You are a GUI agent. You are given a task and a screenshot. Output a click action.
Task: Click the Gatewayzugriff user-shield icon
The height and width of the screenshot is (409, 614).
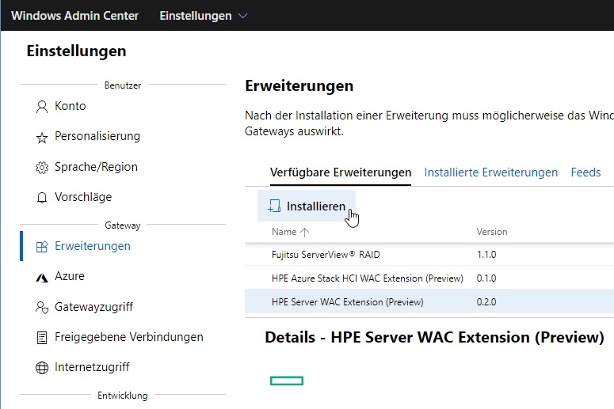(x=42, y=308)
